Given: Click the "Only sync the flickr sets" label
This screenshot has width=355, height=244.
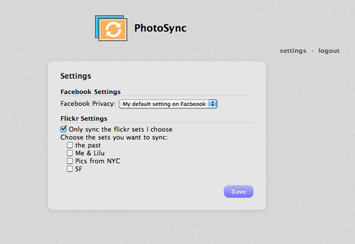Looking at the screenshot, I should point(120,129).
